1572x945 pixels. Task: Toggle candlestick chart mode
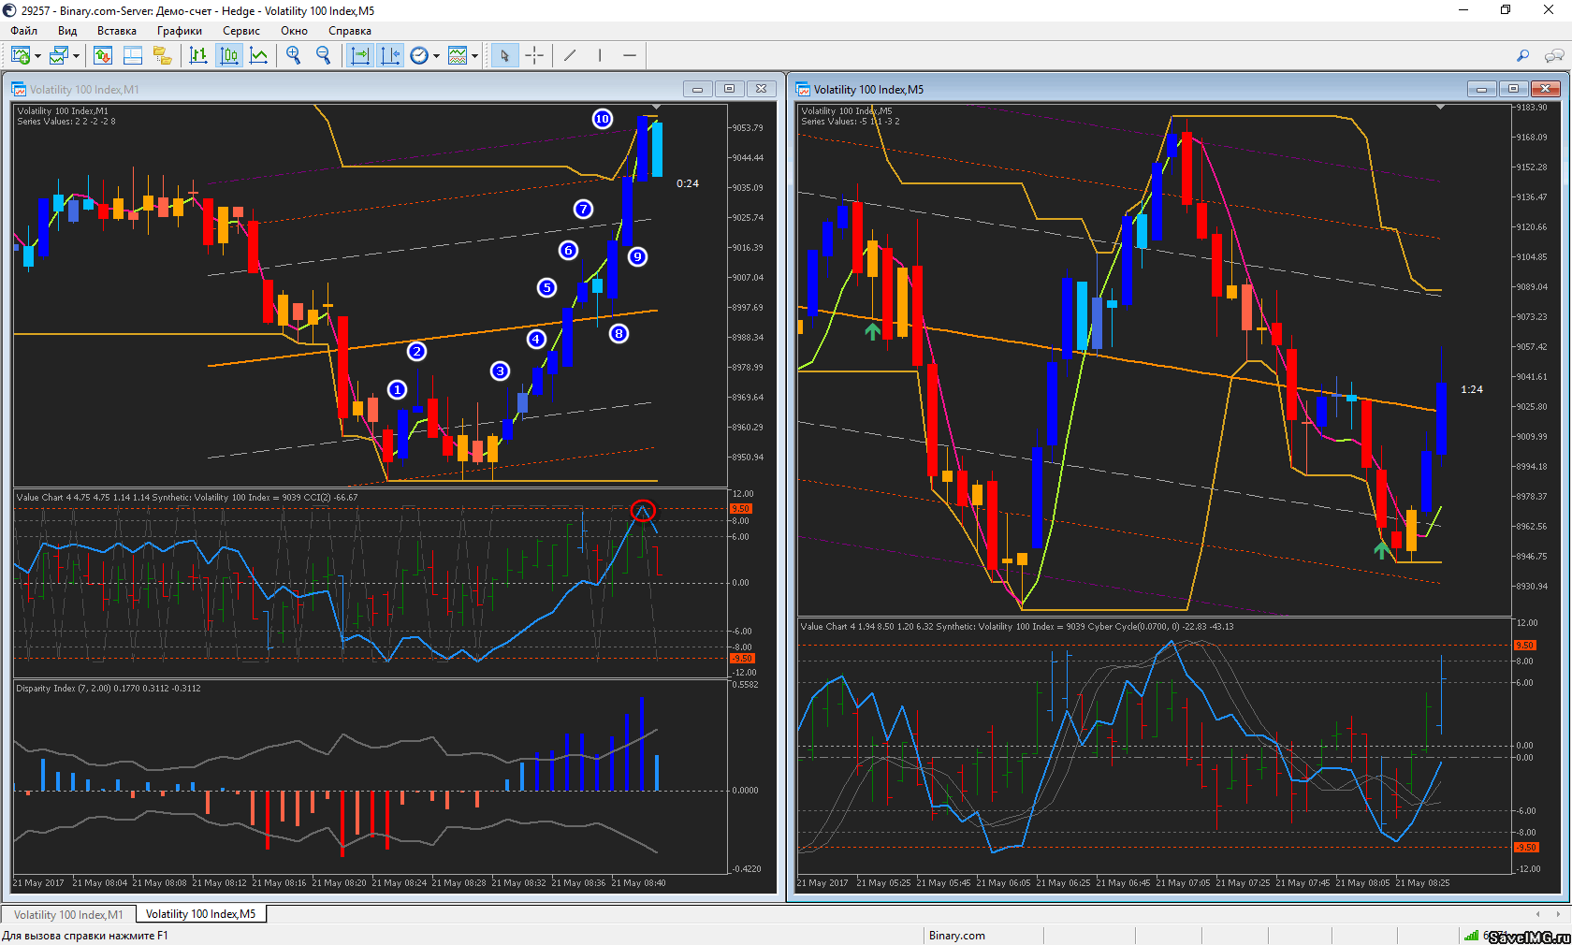pos(229,56)
